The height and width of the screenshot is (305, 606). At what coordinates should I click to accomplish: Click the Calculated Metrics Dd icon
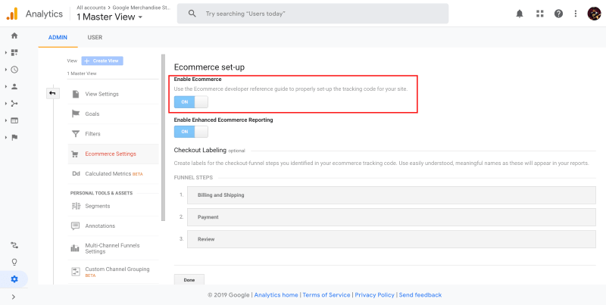pyautogui.click(x=76, y=174)
